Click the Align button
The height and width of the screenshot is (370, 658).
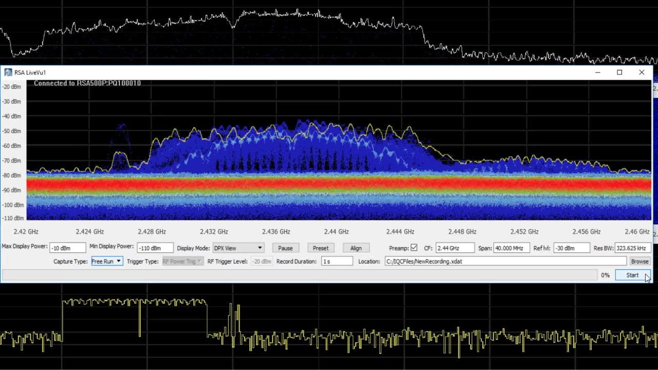356,248
